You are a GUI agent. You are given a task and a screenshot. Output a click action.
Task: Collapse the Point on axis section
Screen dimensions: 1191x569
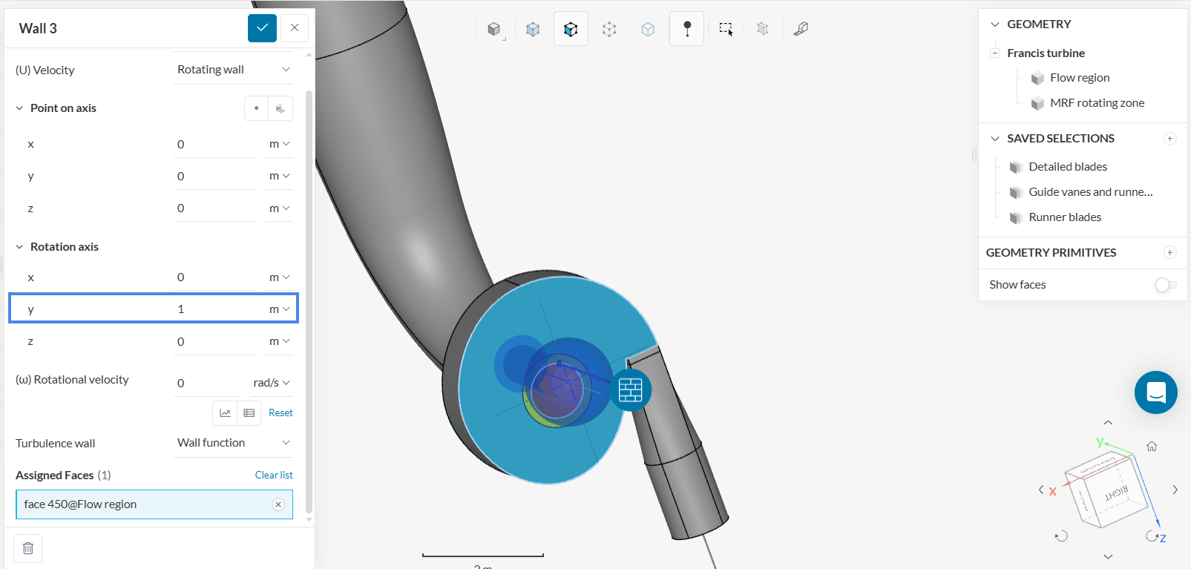19,108
